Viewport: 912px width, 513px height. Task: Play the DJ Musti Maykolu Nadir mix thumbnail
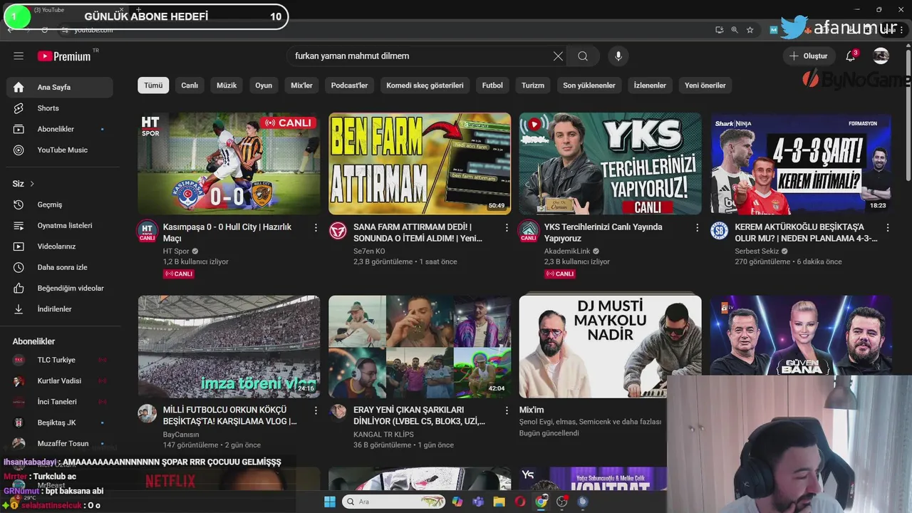pos(611,346)
